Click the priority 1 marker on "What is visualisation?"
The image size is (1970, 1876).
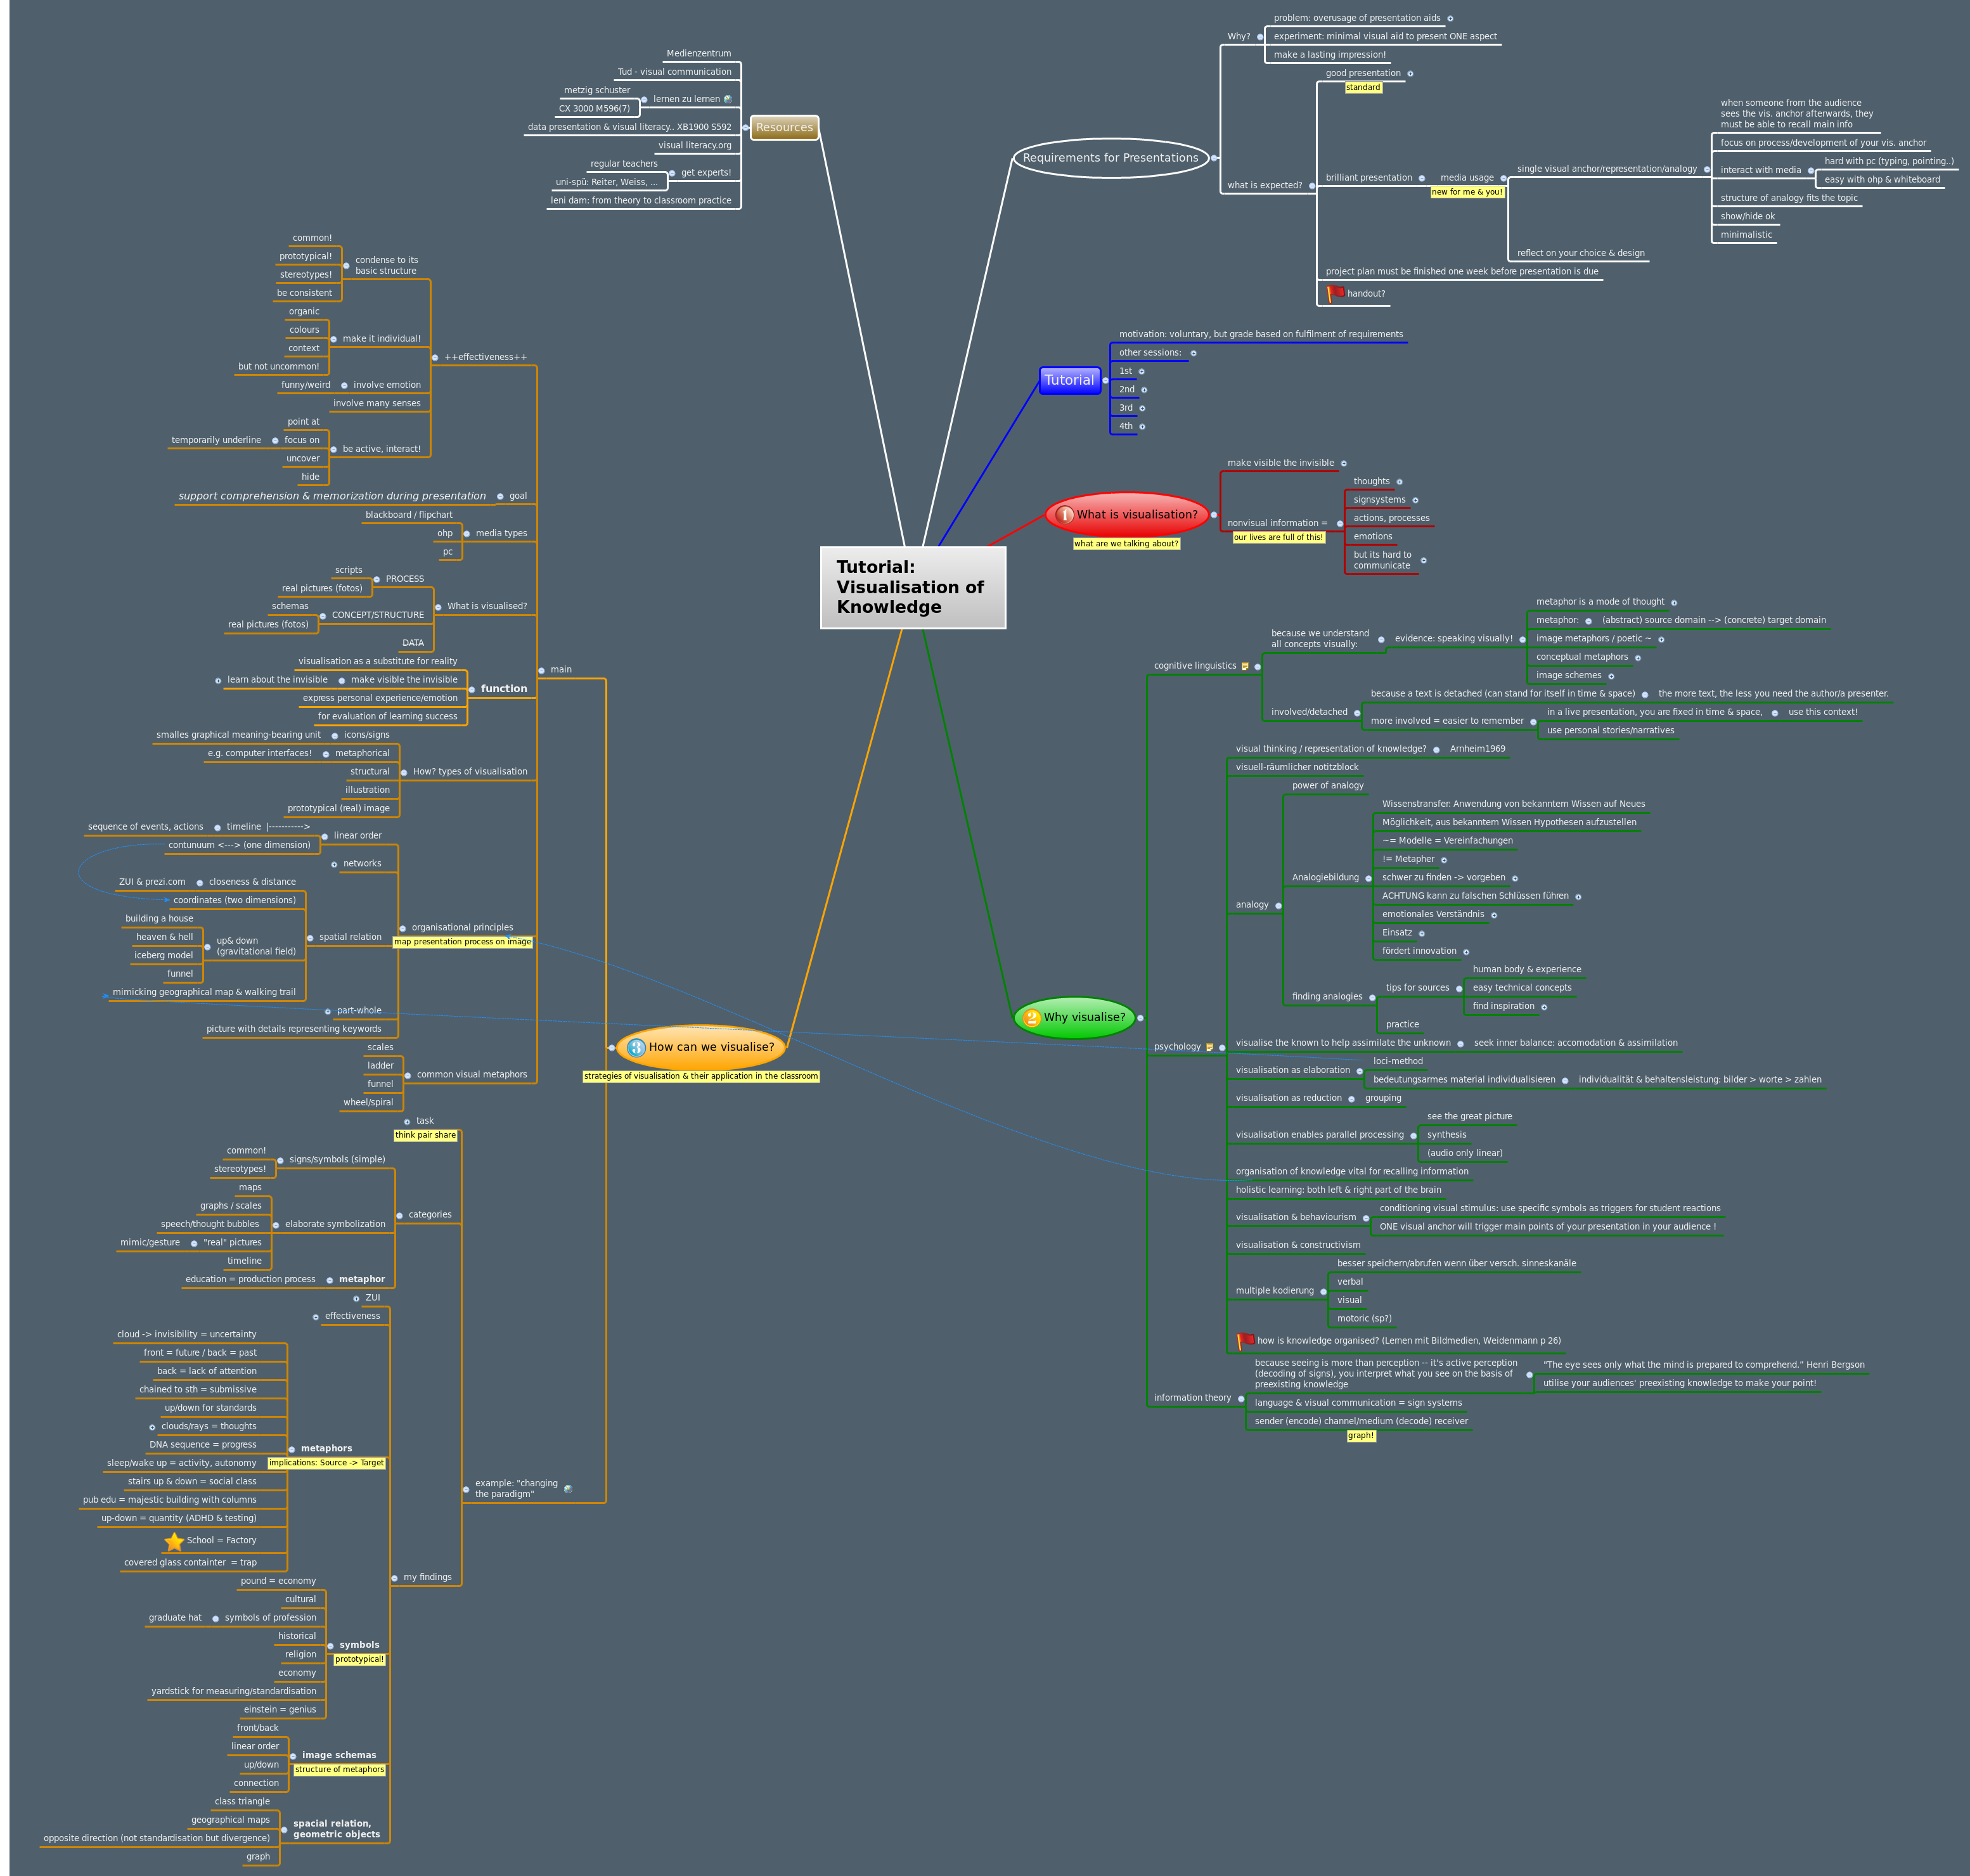point(1065,513)
